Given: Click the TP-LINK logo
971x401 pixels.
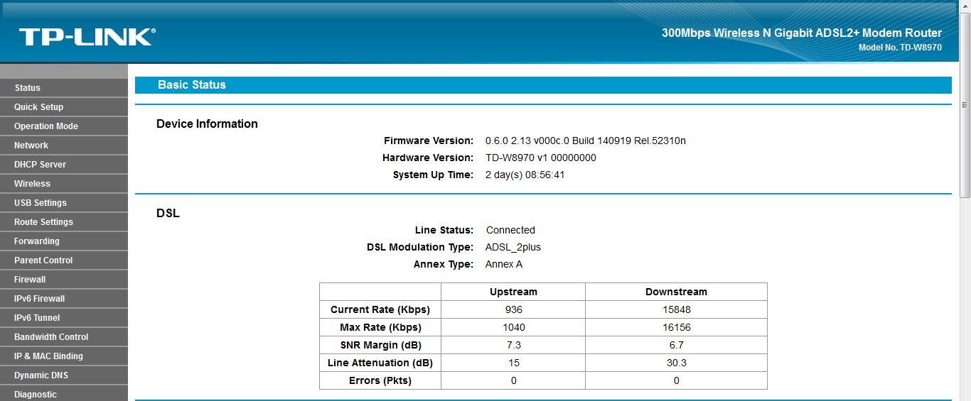Looking at the screenshot, I should pyautogui.click(x=87, y=37).
